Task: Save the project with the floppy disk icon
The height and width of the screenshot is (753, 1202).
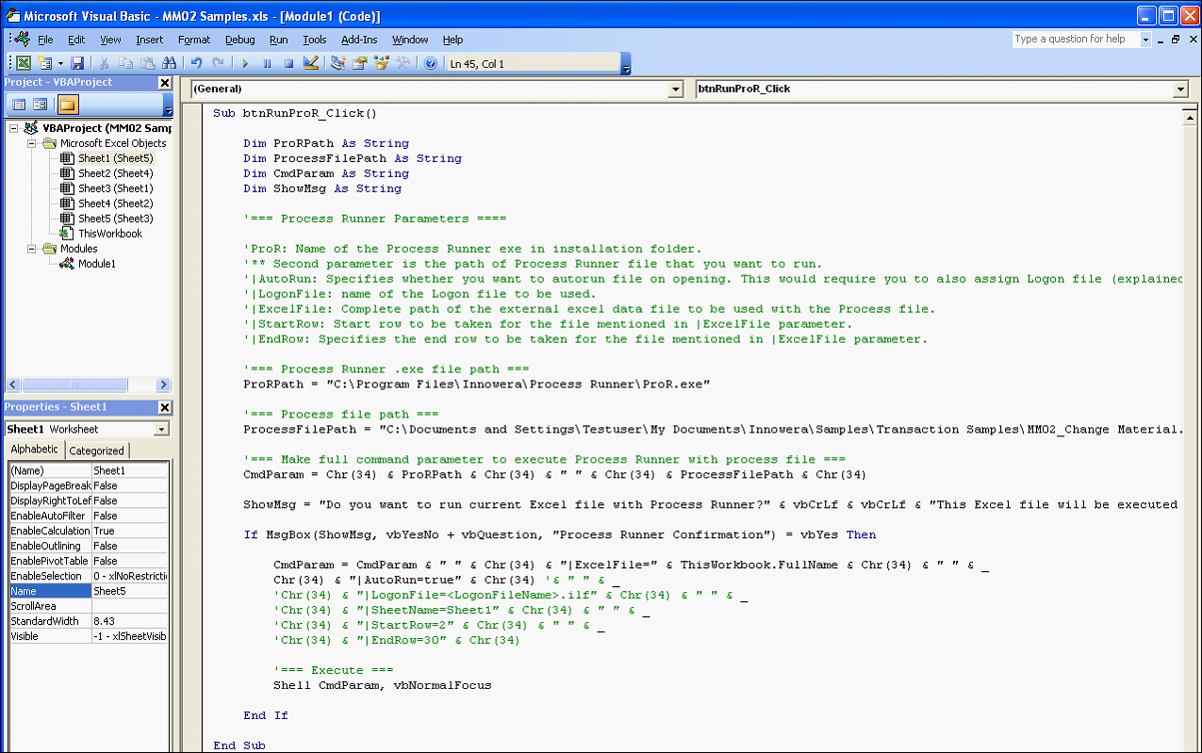Action: pyautogui.click(x=77, y=64)
